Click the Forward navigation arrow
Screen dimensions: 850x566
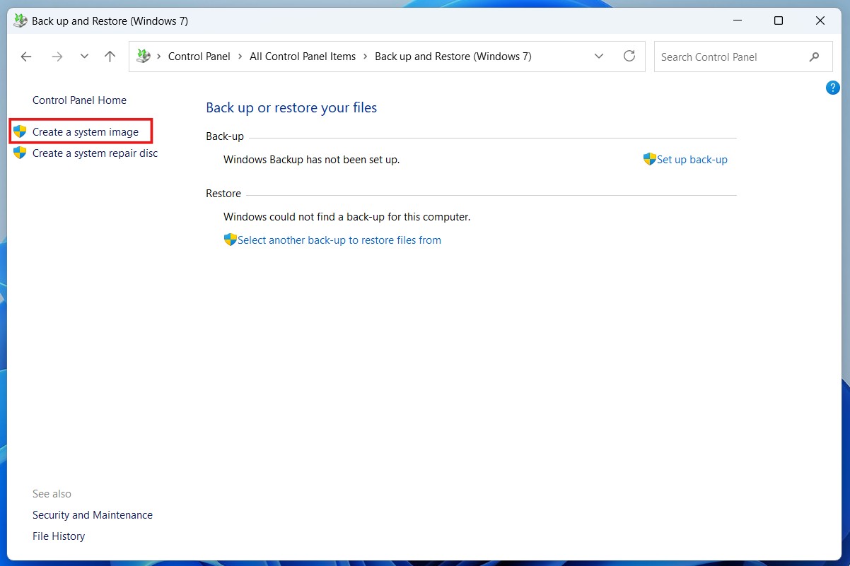pos(57,57)
